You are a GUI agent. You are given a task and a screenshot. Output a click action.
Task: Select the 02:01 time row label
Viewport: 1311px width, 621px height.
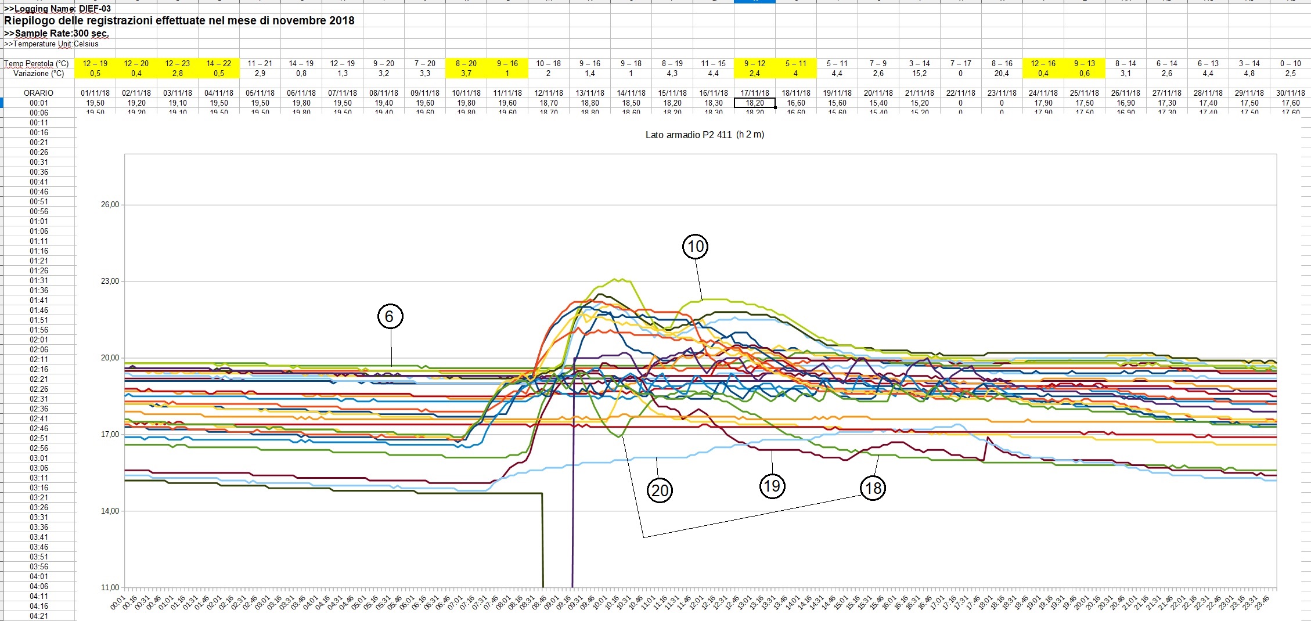point(39,340)
